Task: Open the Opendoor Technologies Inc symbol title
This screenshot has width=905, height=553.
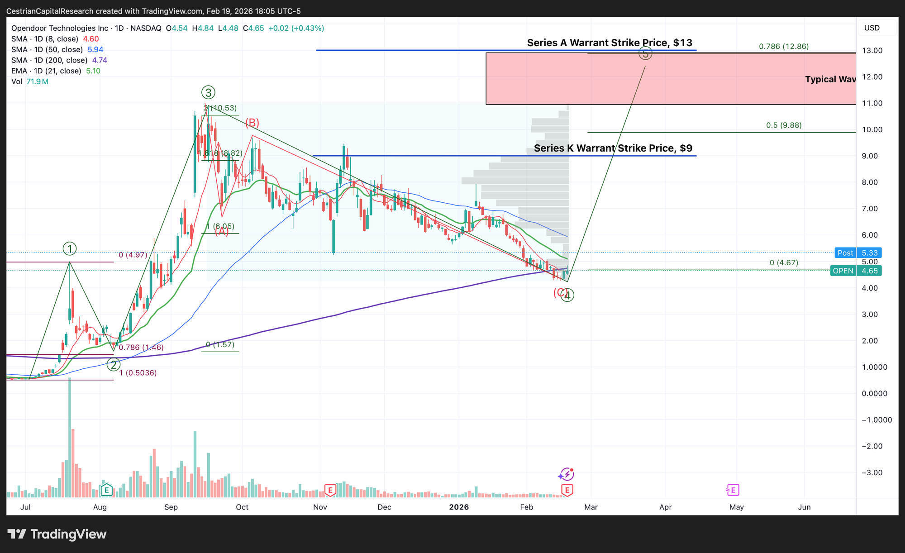Action: coord(60,28)
